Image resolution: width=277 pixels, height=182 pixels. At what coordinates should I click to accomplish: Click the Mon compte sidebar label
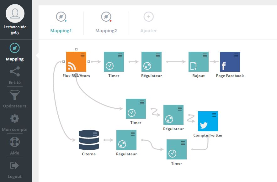coord(15,129)
